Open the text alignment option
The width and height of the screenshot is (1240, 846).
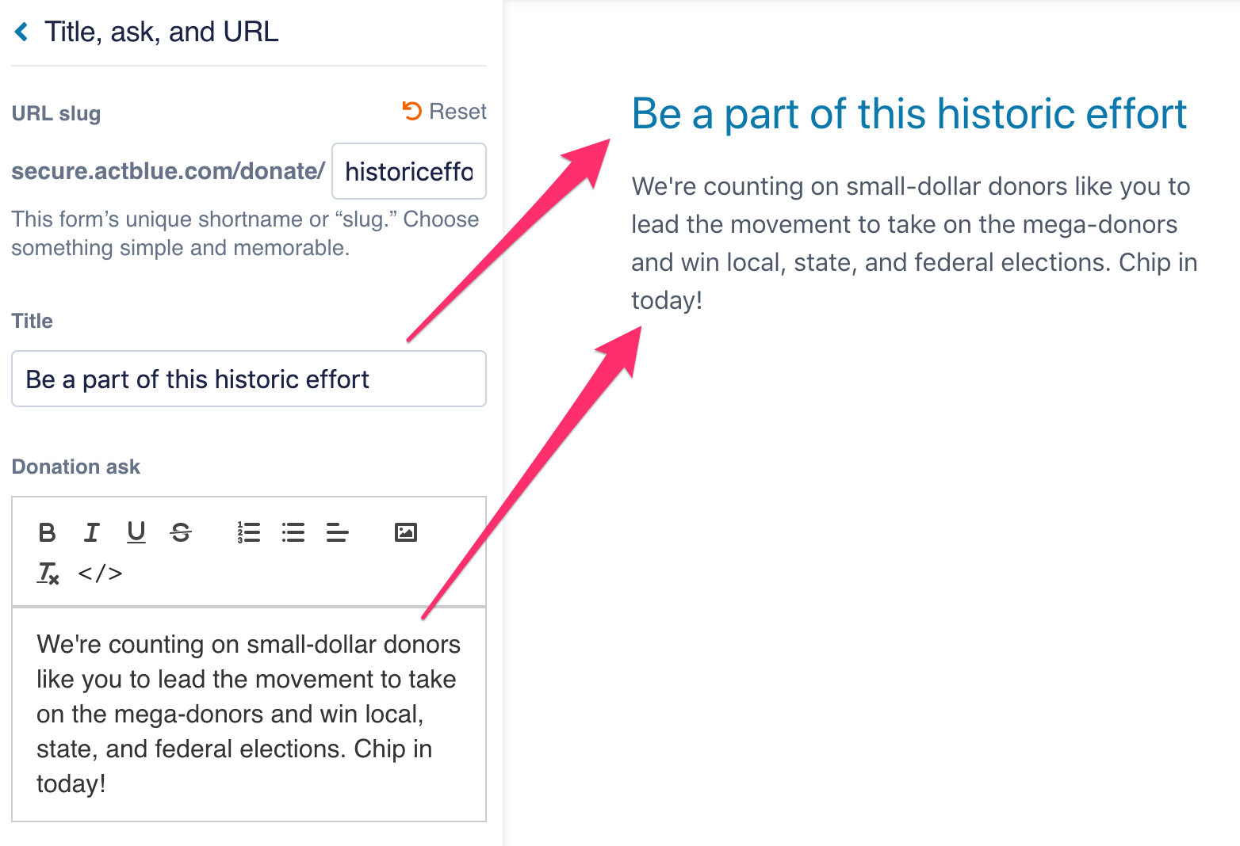point(338,532)
